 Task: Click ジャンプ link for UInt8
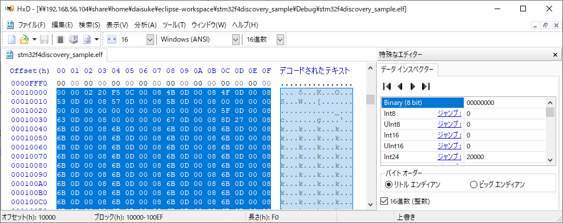pos(449,124)
